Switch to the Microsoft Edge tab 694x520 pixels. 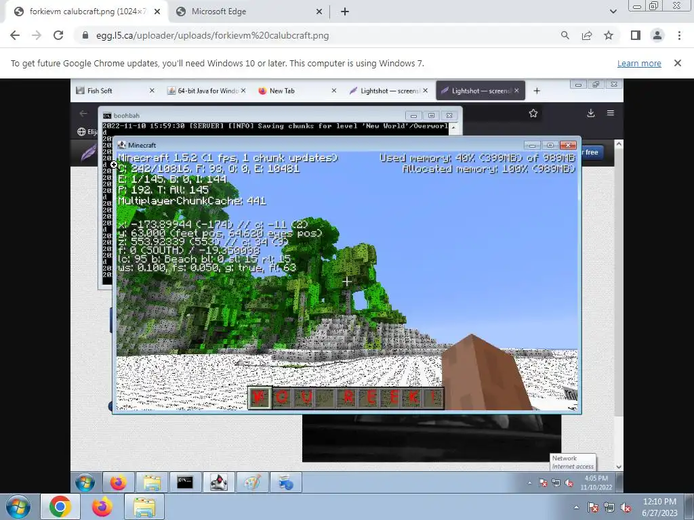[248, 12]
